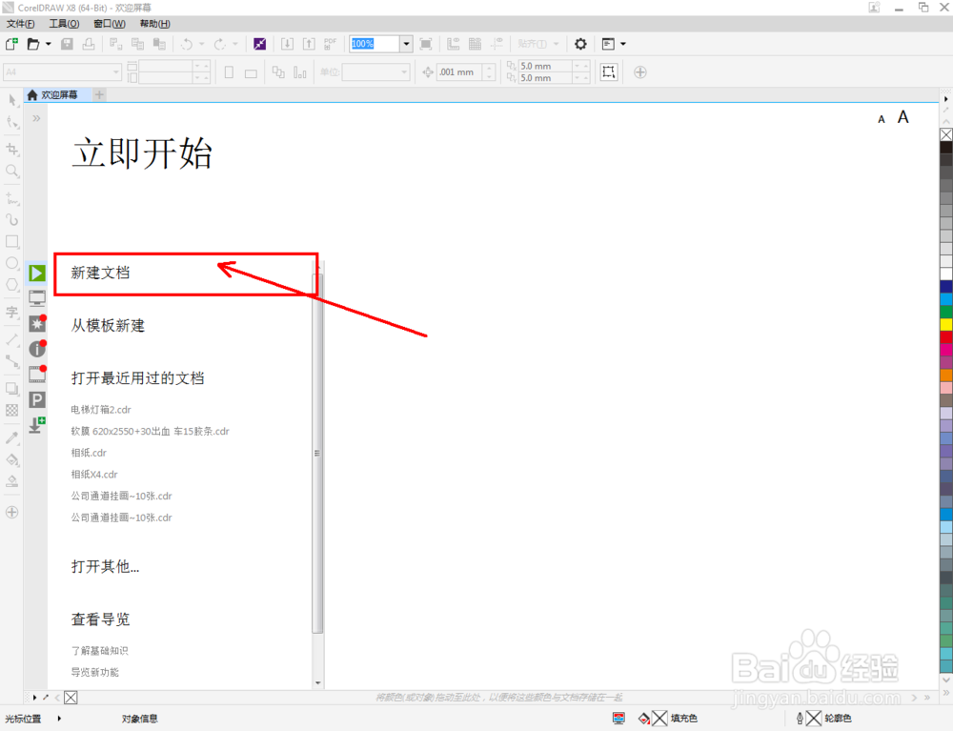Viewport: 953px width, 731px height.
Task: Click the Publish to PDF icon
Action: point(331,44)
